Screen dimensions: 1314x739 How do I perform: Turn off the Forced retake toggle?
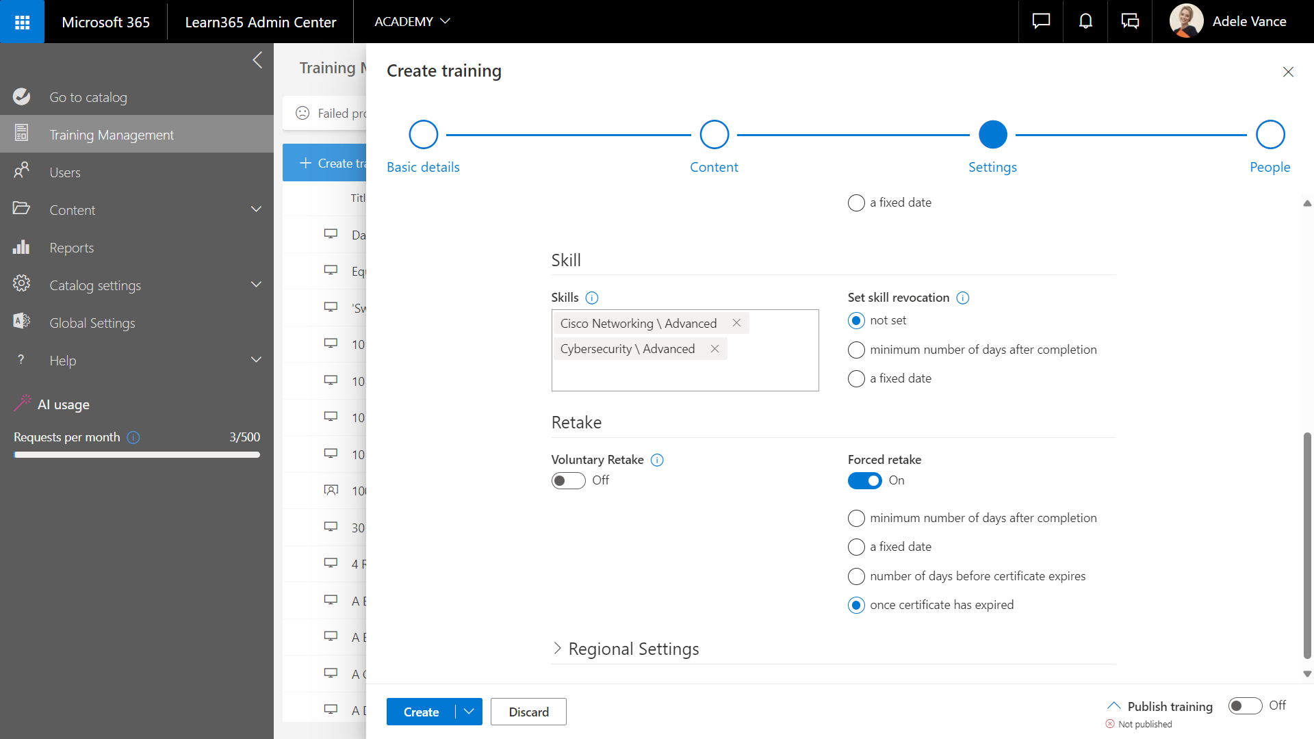point(864,481)
